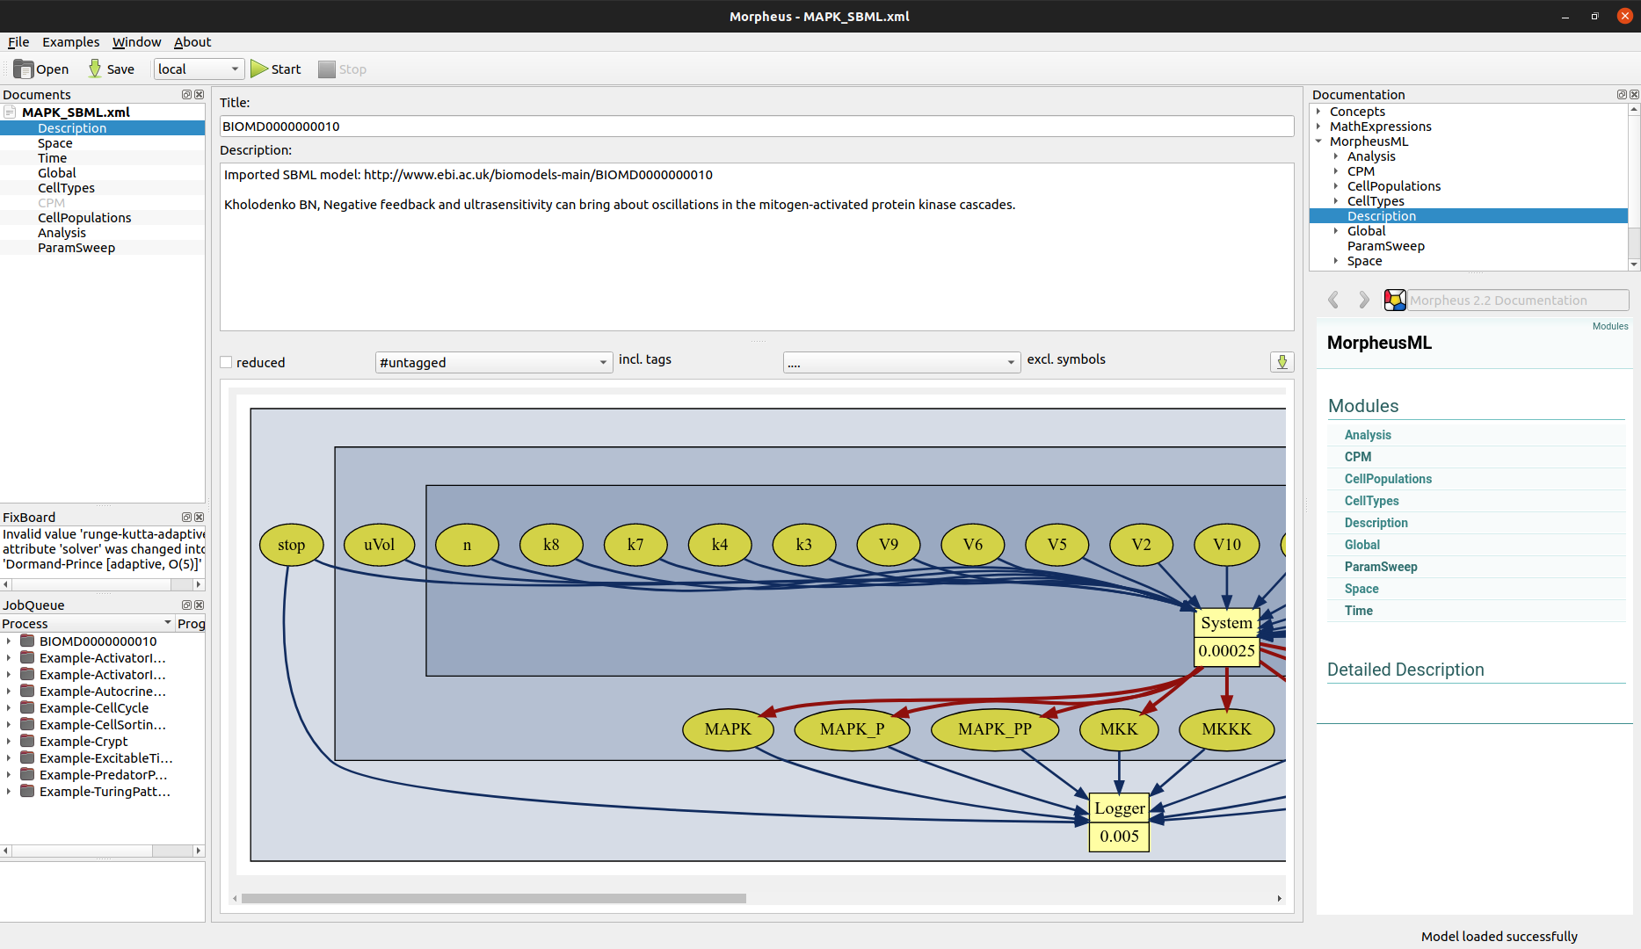1641x949 pixels.
Task: Click the stop node in graph
Action: [292, 545]
